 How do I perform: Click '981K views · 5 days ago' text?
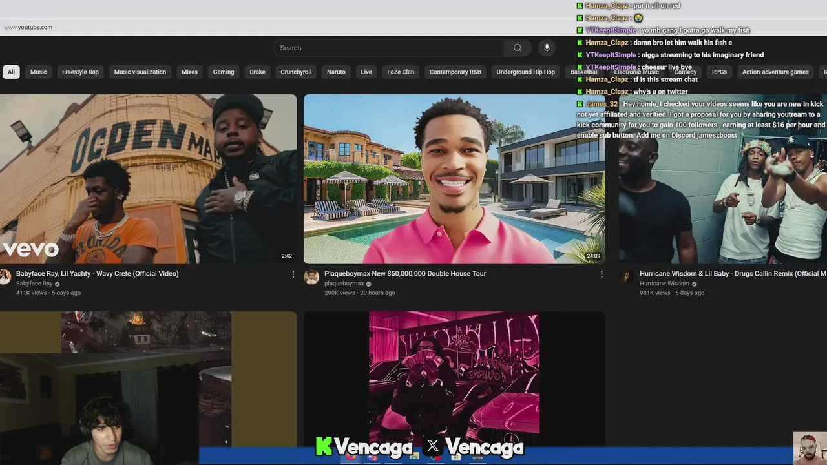(x=672, y=293)
